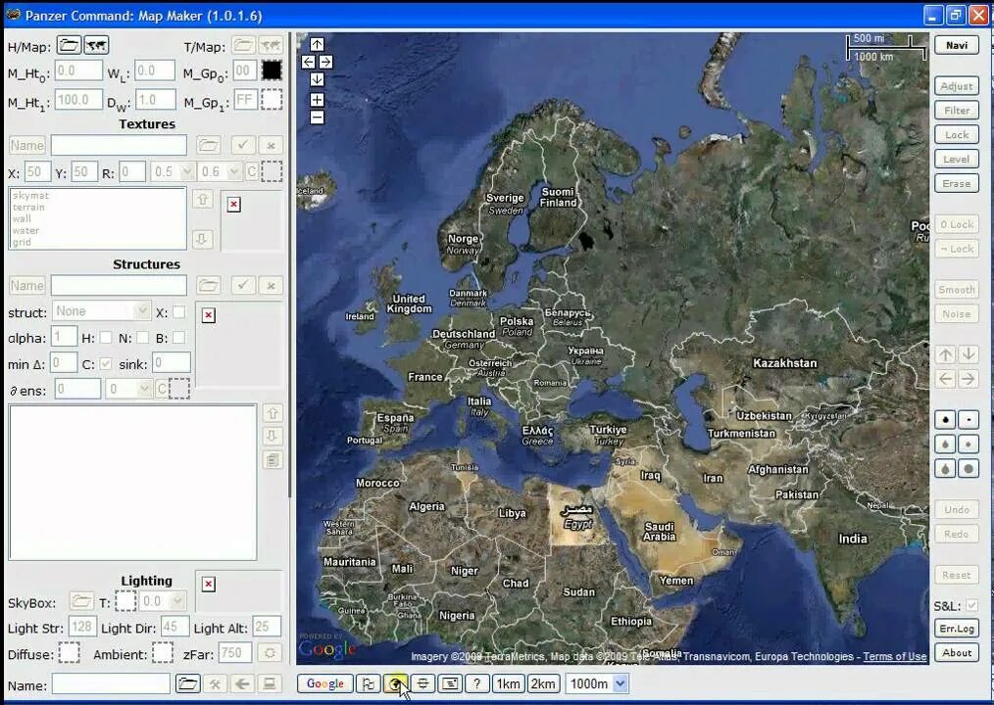Click the Adjust button
Image resolution: width=994 pixels, height=705 pixels.
pyautogui.click(x=957, y=86)
